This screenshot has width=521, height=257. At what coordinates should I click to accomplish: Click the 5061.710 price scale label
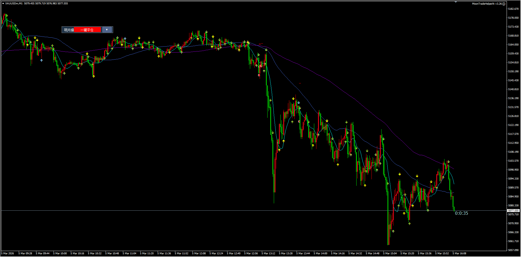click(x=513, y=241)
